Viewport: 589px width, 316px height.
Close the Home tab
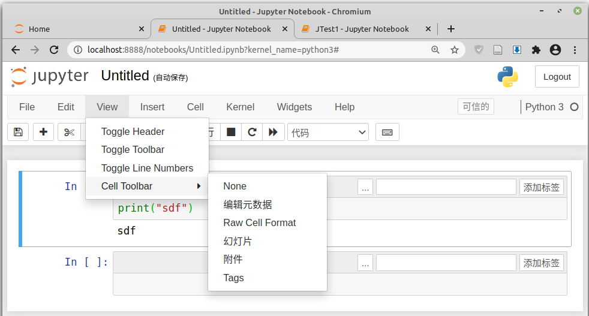pyautogui.click(x=142, y=29)
